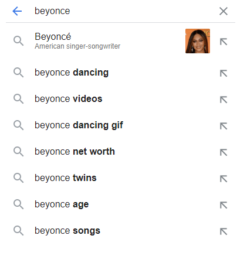Image resolution: width=237 pixels, height=256 pixels.
Task: Open Beyoncé singer photo thumbnail
Action: point(198,41)
